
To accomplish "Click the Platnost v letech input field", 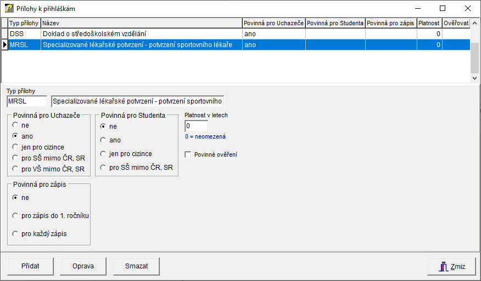I will pos(197,126).
